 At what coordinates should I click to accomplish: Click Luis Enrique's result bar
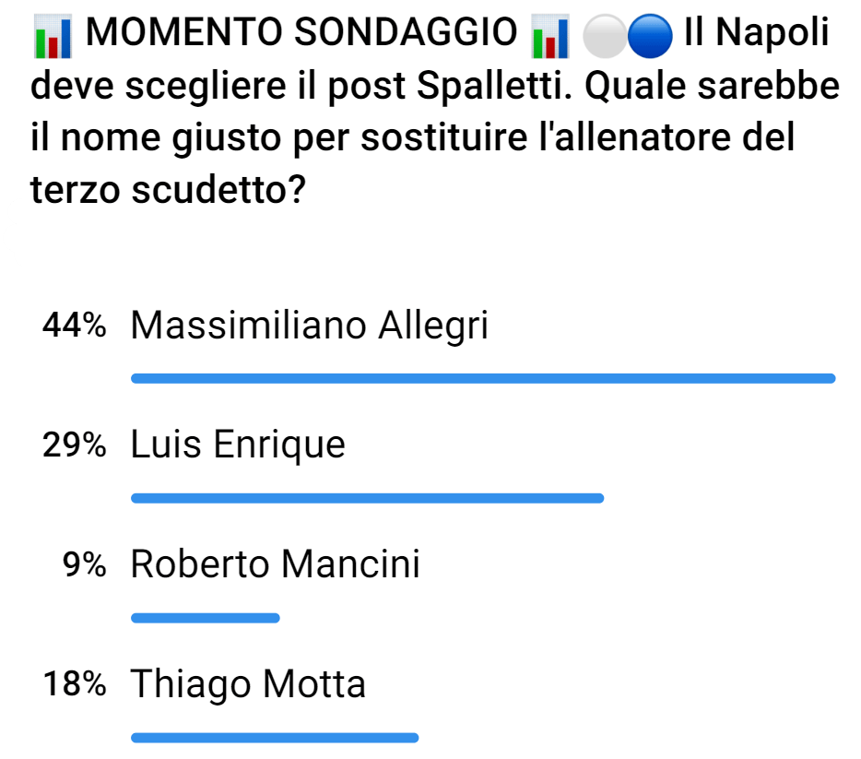click(367, 498)
